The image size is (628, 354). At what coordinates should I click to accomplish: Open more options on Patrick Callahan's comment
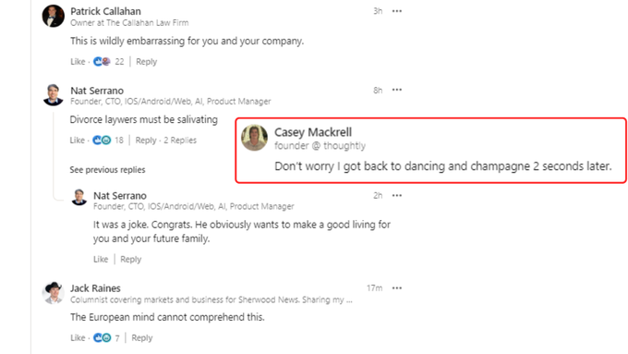tap(396, 11)
